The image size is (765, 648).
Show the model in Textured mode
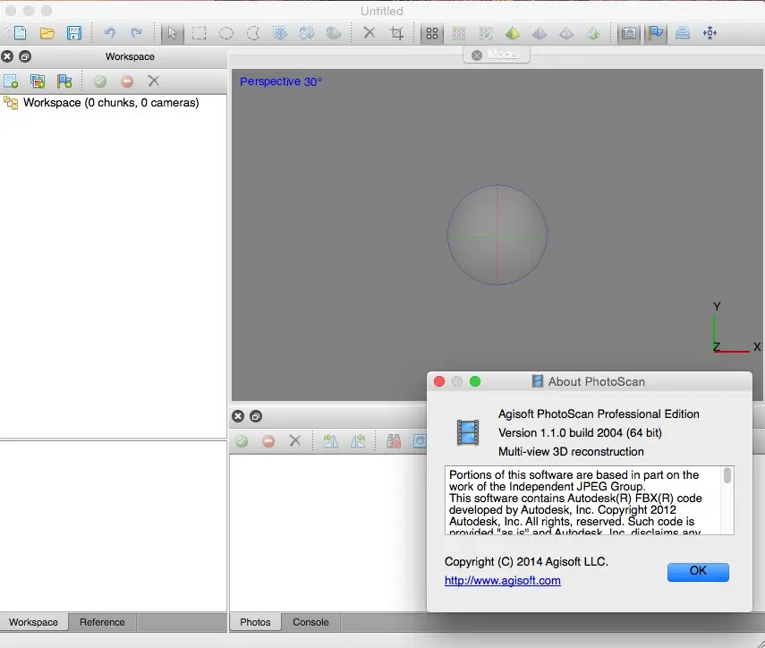coord(593,33)
